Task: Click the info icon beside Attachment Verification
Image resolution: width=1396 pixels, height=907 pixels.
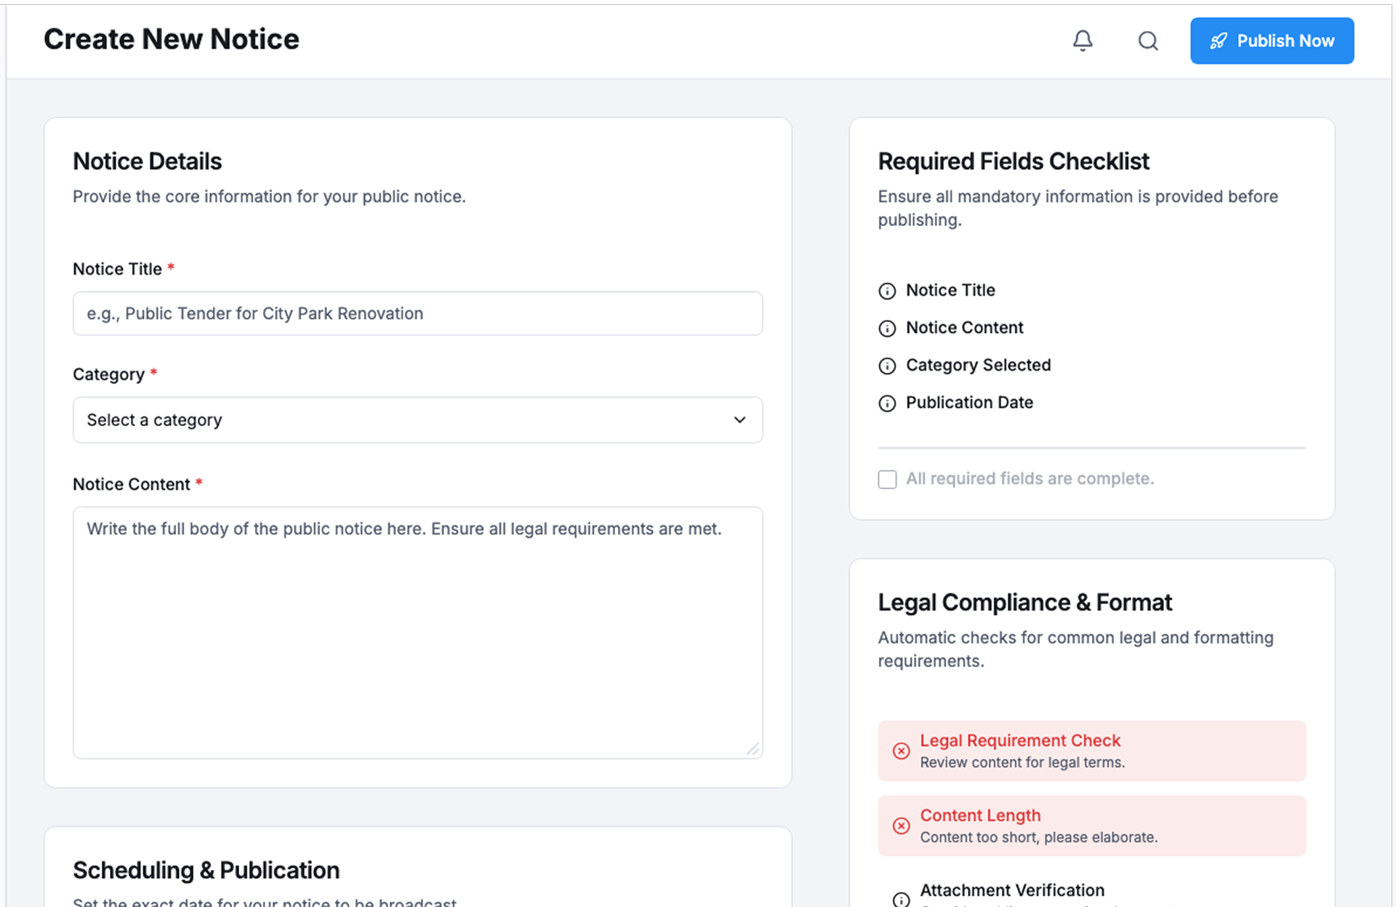Action: [x=901, y=899]
